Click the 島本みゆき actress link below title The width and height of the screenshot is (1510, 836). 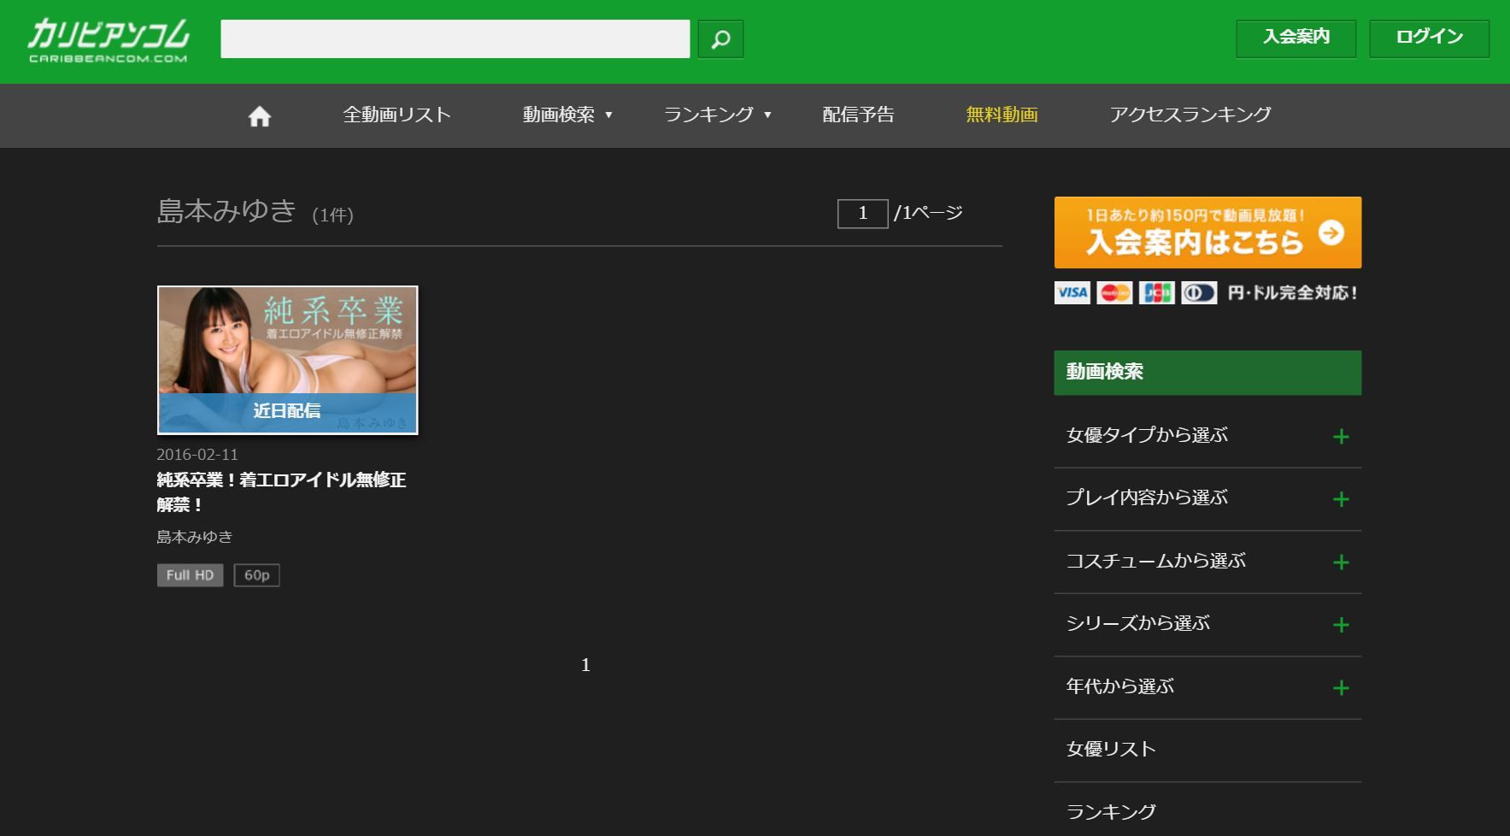coord(195,537)
